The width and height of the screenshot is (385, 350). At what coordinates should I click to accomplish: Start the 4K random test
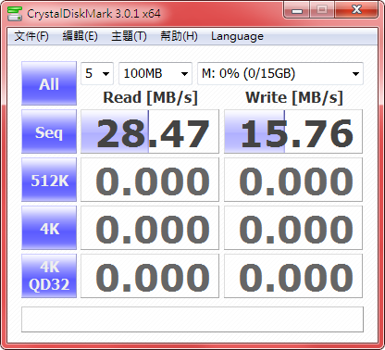(49, 228)
